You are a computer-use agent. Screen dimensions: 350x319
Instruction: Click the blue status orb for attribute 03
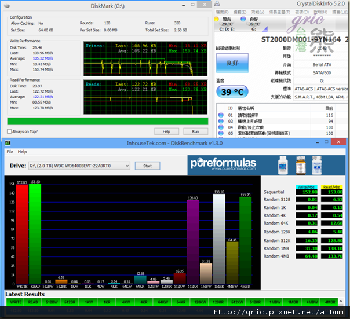[x=221, y=122]
